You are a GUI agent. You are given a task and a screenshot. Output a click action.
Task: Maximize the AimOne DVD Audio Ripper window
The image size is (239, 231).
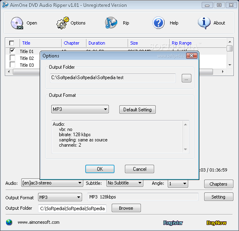click(219, 5)
